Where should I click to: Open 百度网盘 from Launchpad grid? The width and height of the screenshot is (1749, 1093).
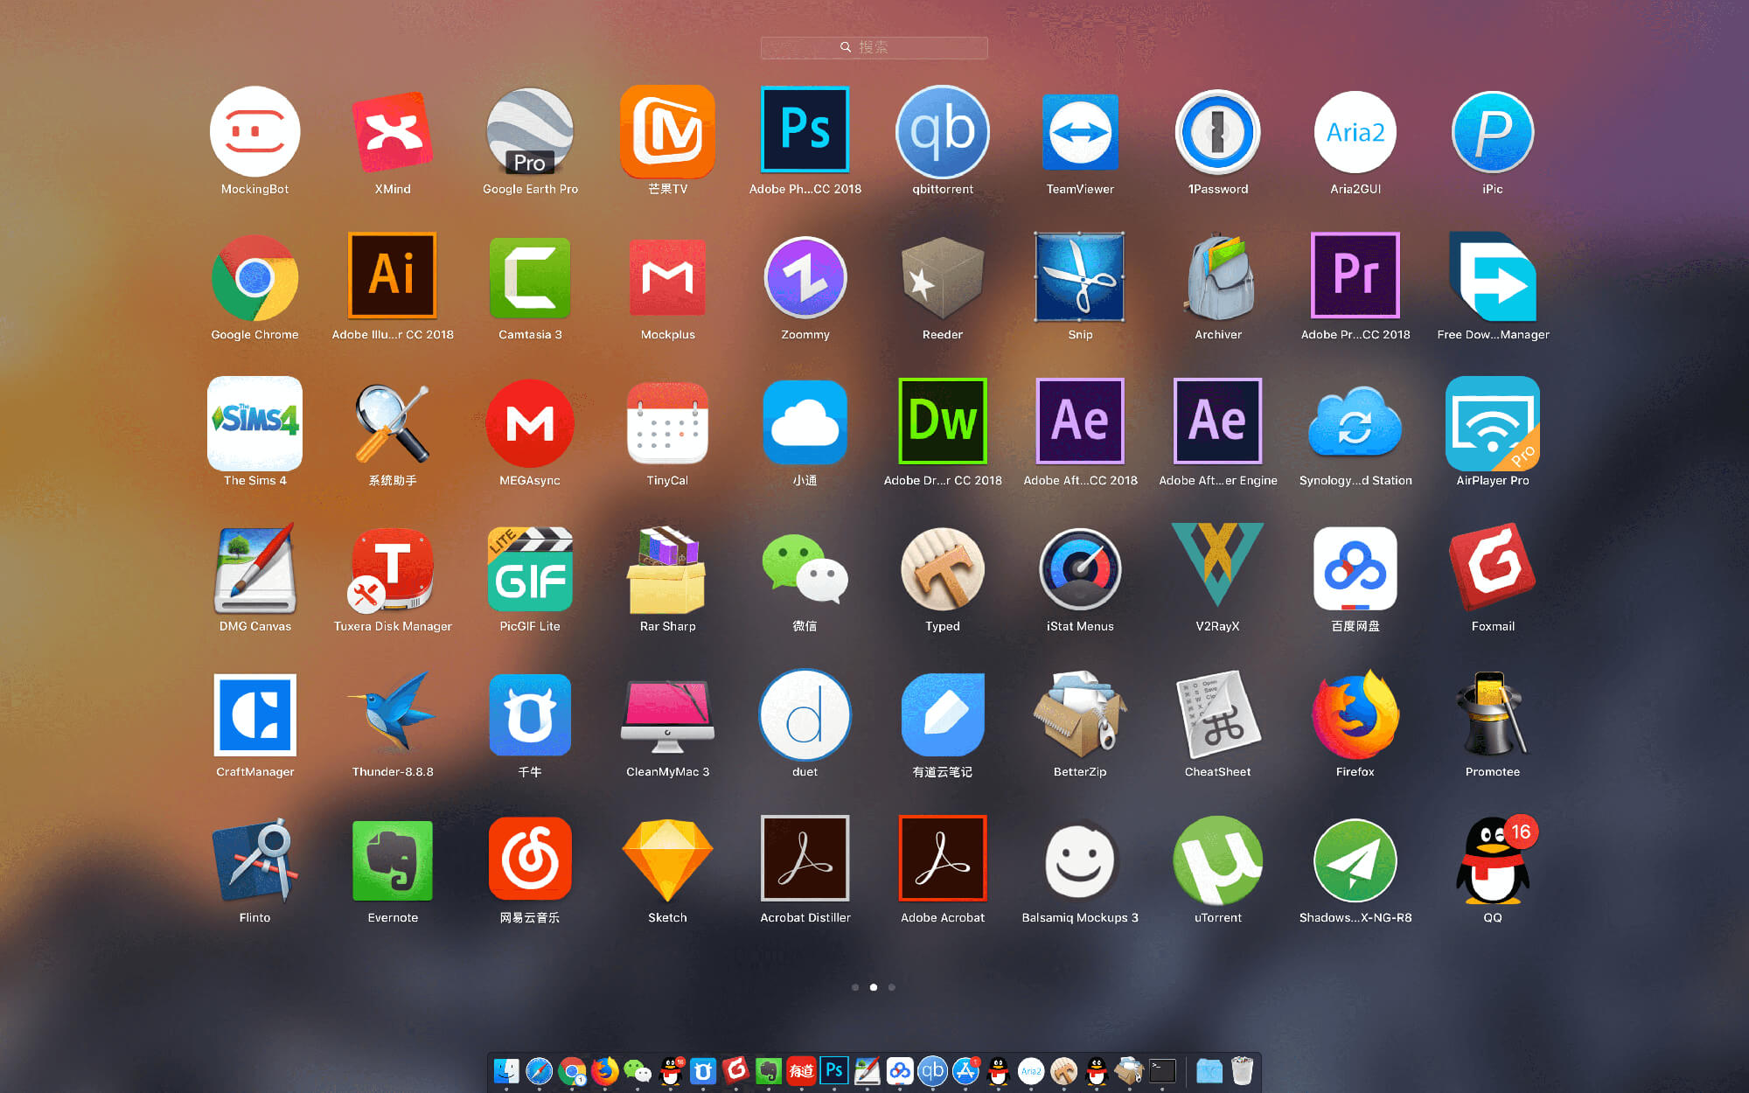(x=1355, y=569)
